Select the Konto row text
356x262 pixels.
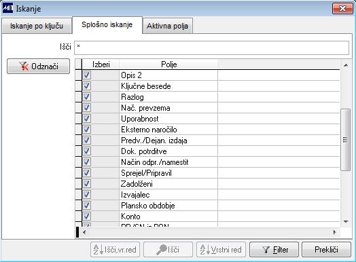(x=130, y=217)
